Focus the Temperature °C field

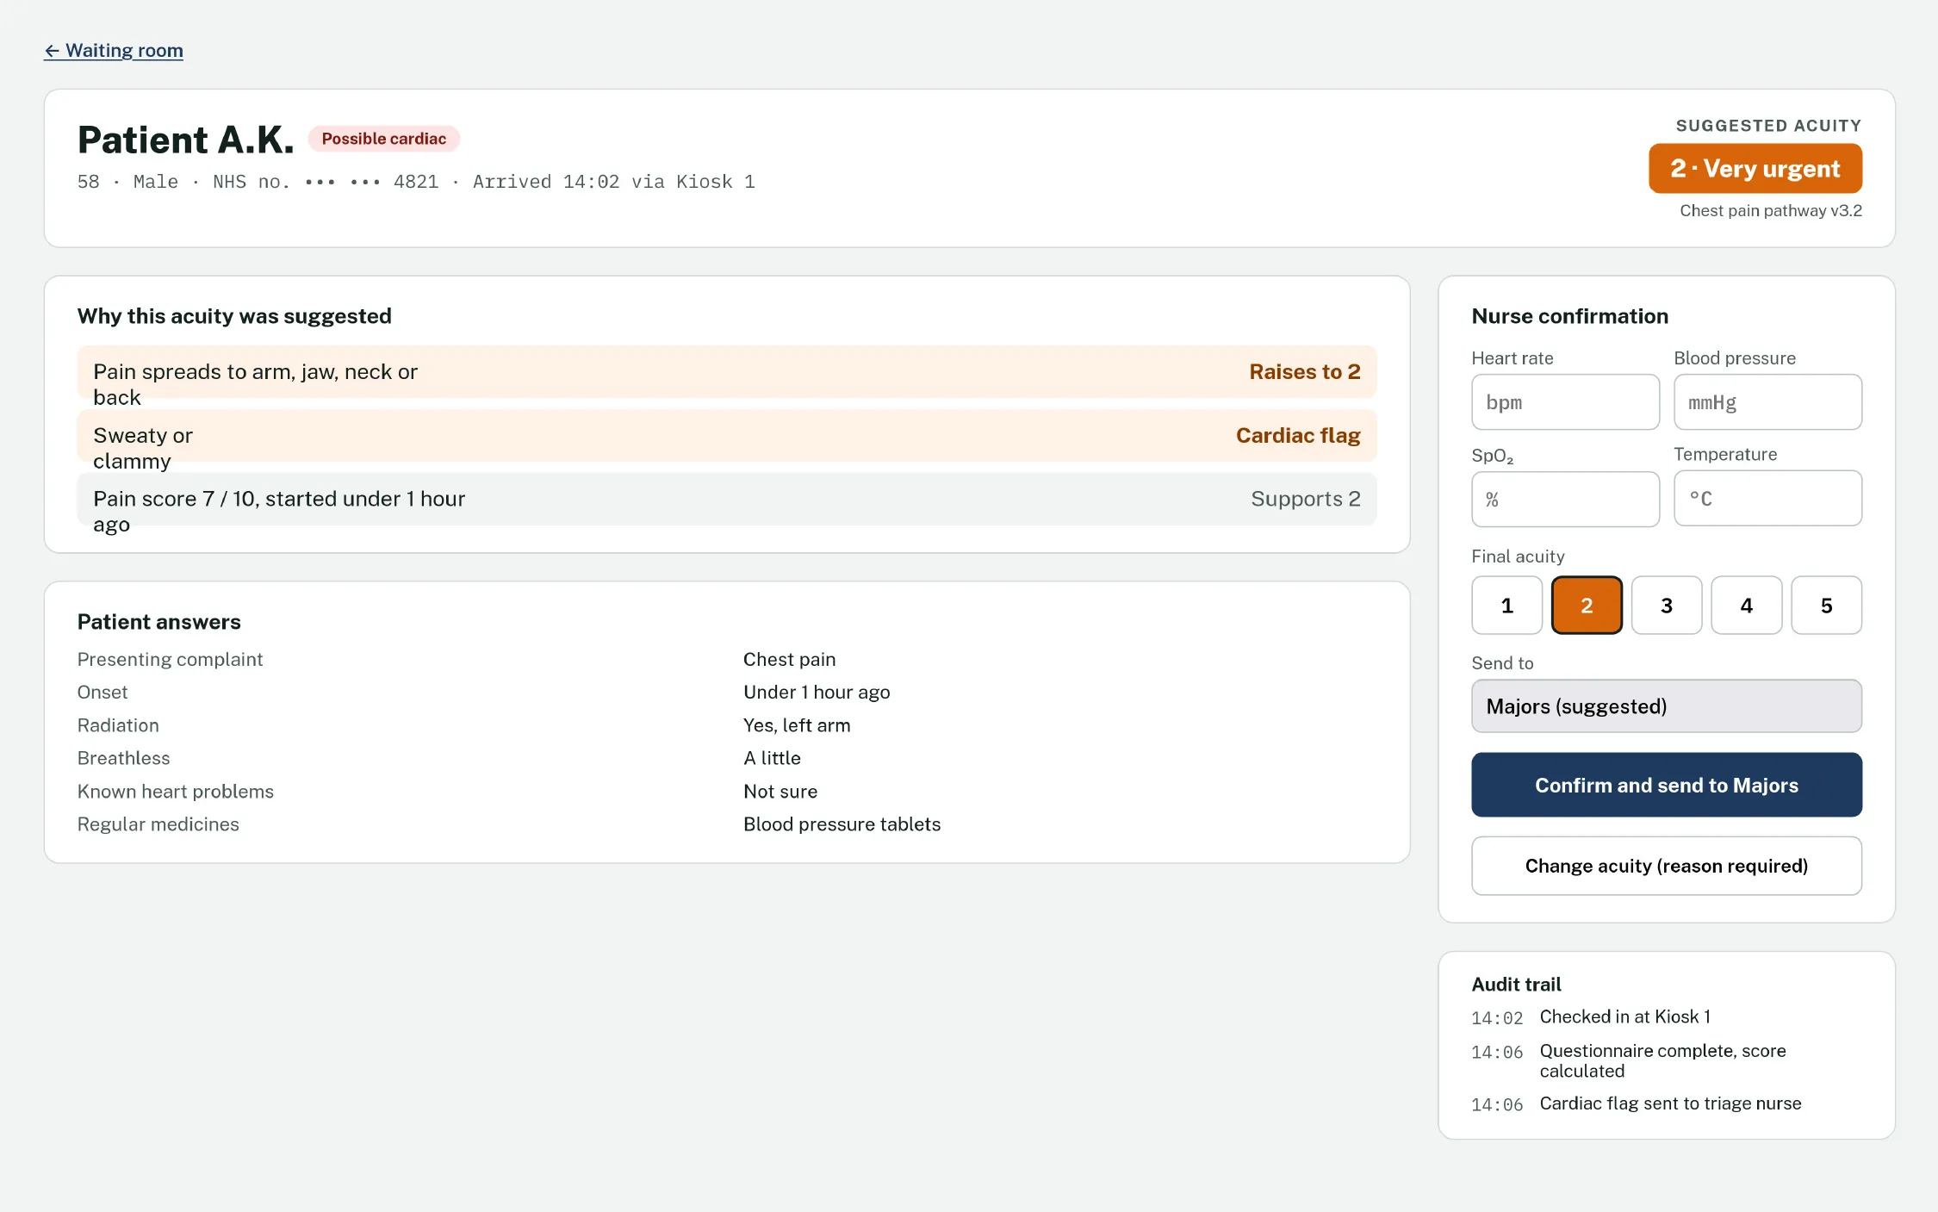point(1767,498)
